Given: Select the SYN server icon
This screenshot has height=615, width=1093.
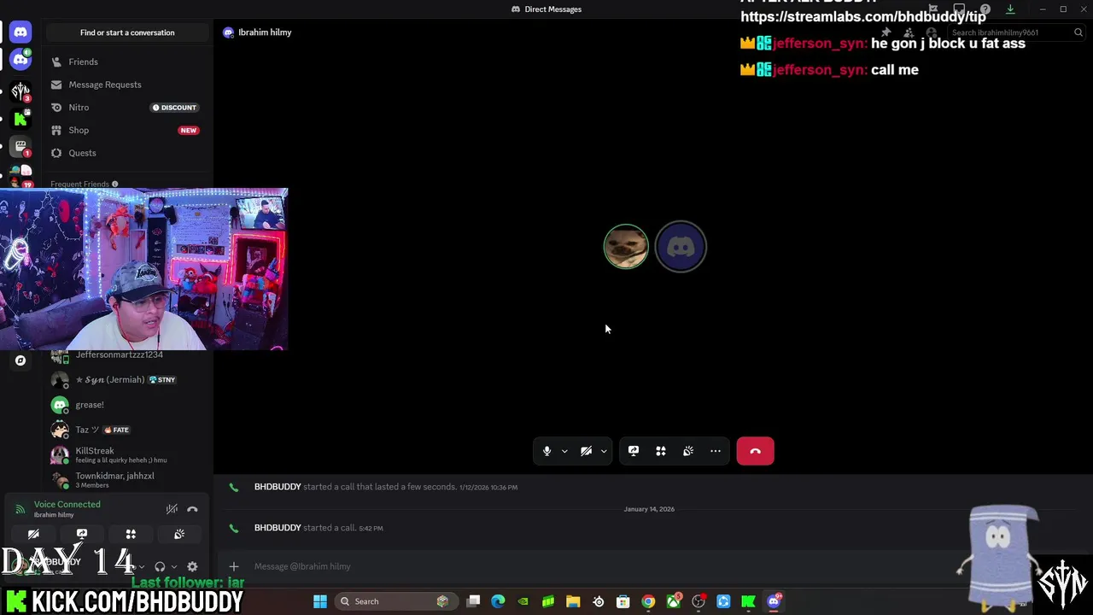Looking at the screenshot, I should 20,91.
